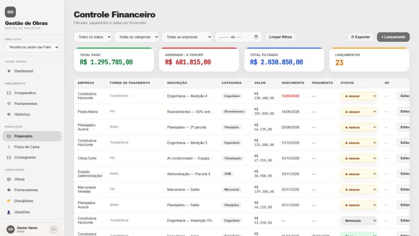This screenshot has width=419, height=236.
Task: Change status of Pedra Nobre row
Action: [359, 112]
